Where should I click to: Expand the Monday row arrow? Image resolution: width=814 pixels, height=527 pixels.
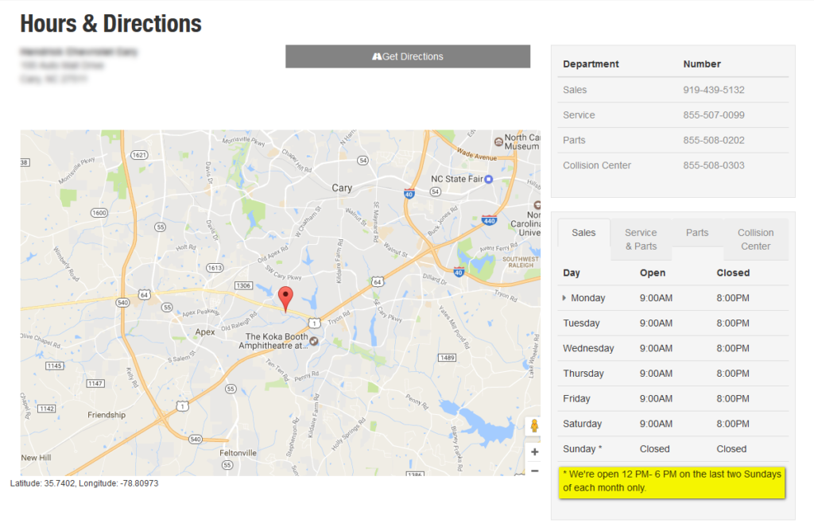tap(564, 298)
